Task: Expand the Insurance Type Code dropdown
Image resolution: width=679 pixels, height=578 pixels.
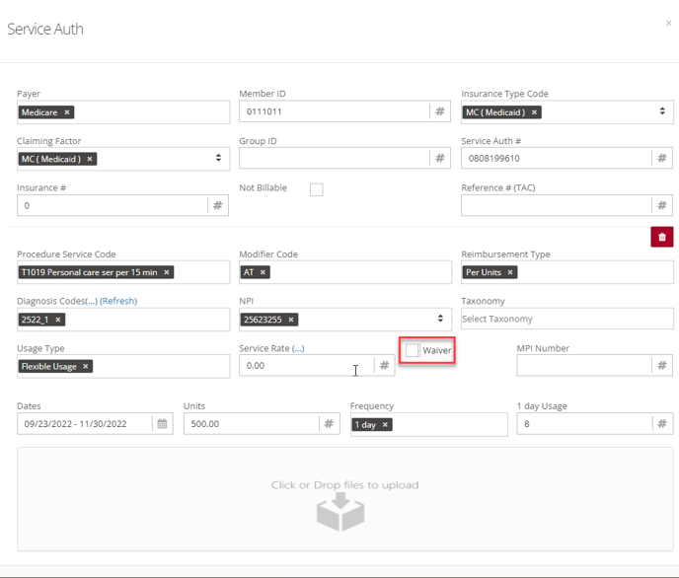Action: click(x=662, y=111)
